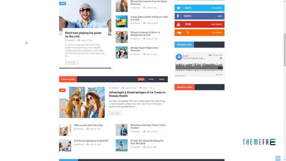Viewport: 286px width, 161px height.
Task: Click the YouTube icon in subscribers bar
Action: point(178,24)
